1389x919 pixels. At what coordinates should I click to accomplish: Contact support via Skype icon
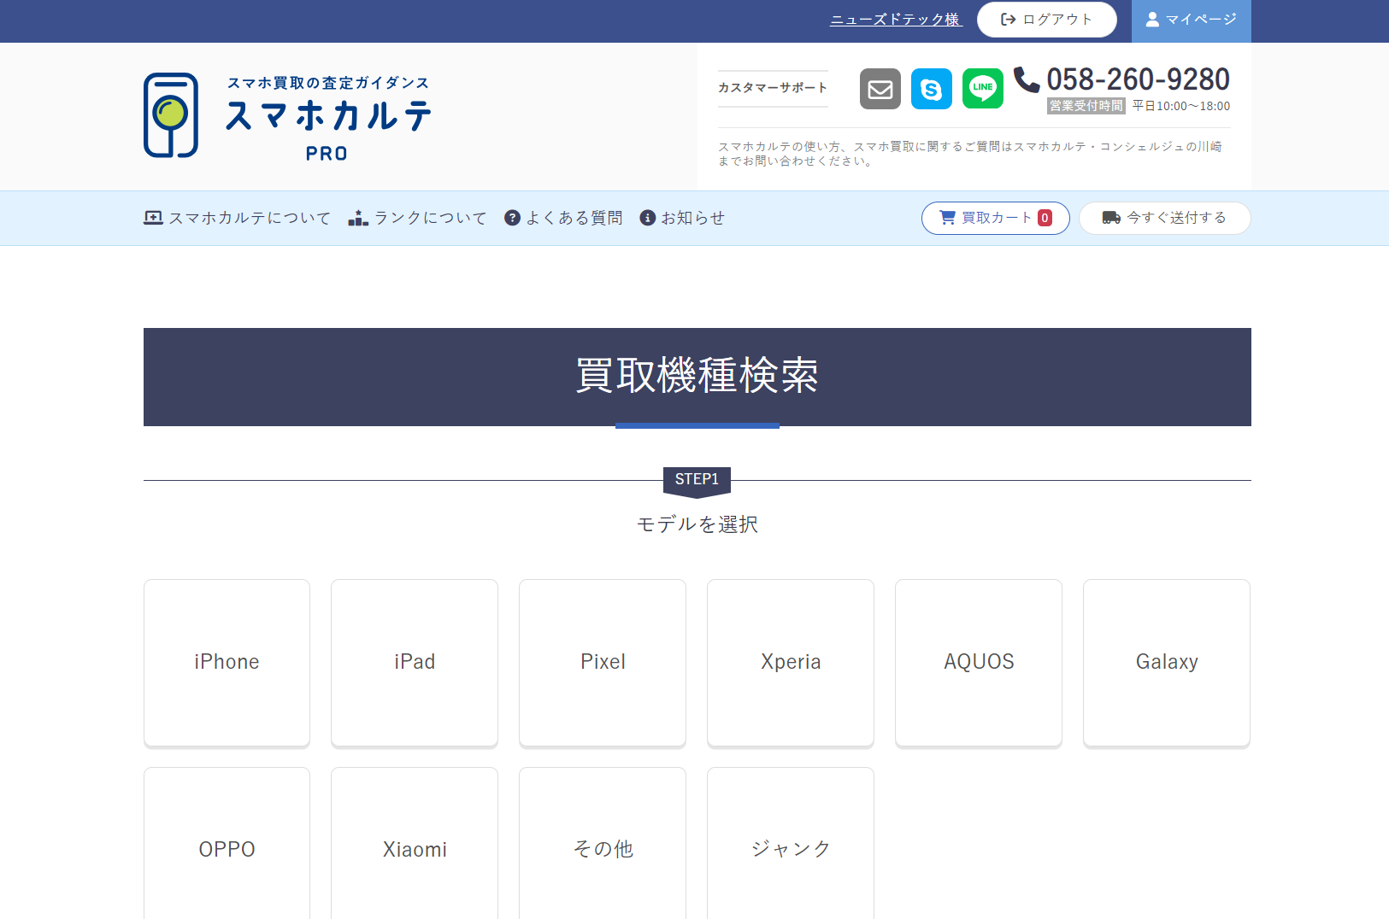tap(932, 89)
